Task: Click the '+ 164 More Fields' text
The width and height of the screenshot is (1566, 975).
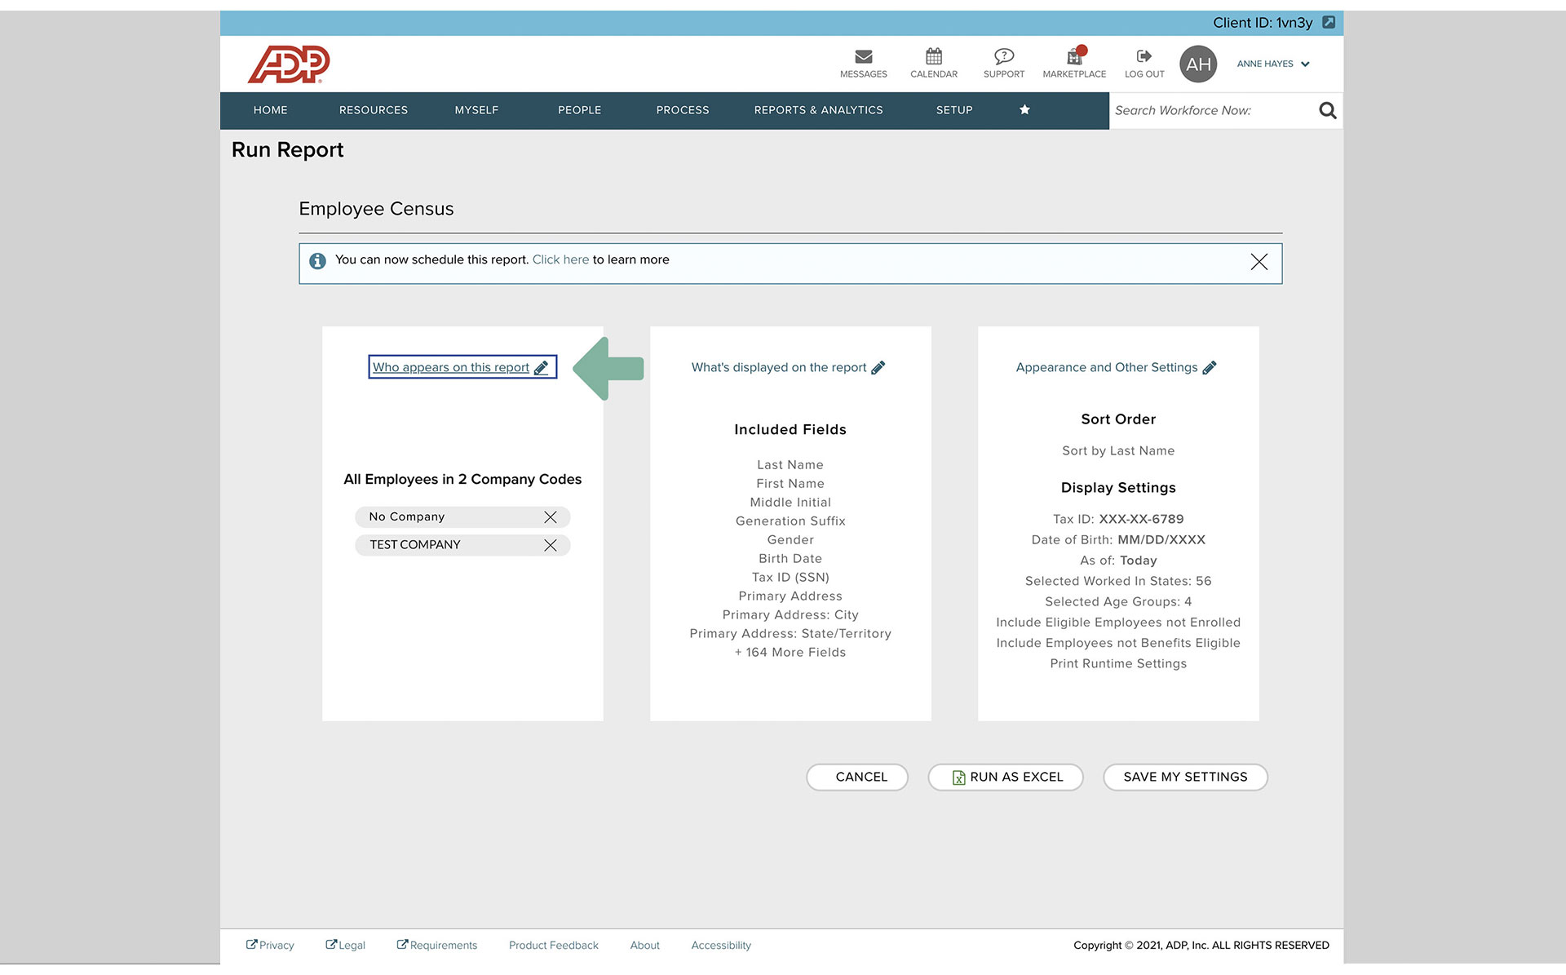Action: (790, 652)
